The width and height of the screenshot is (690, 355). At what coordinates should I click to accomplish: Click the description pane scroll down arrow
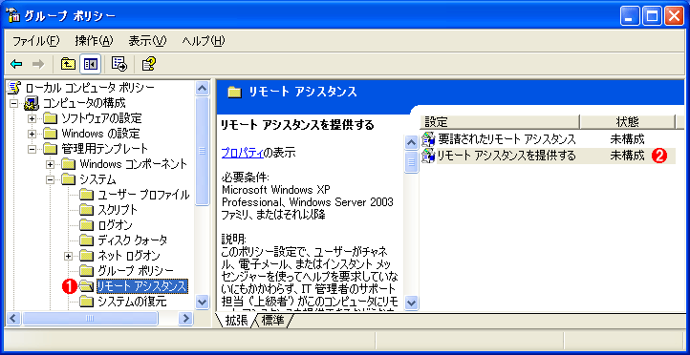411,303
